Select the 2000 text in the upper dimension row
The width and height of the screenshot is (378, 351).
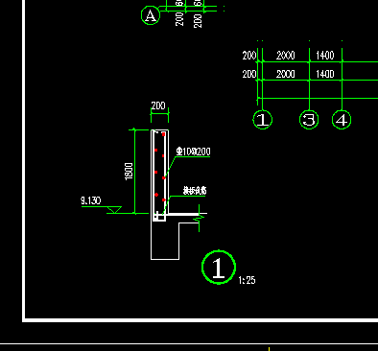point(285,56)
